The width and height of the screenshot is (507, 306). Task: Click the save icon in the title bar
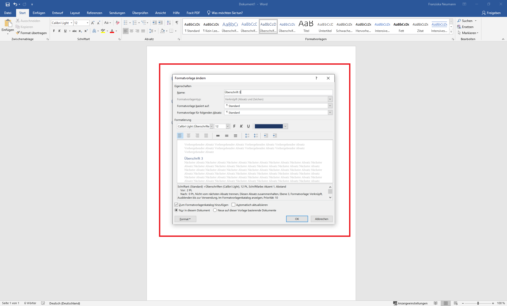(8, 4)
